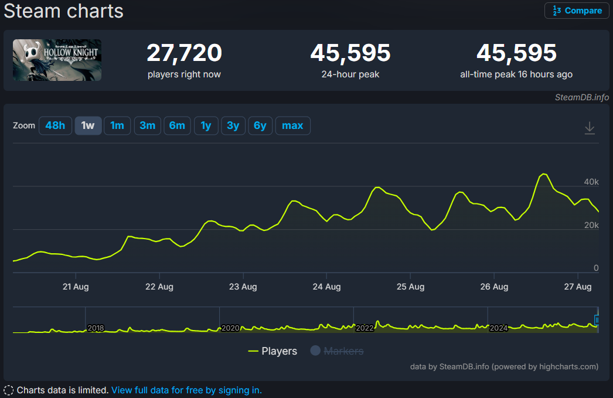
Task: Click the 22 Aug axis label
Action: click(x=159, y=287)
